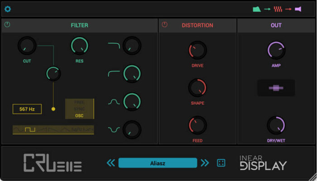317x181 pixels.
Task: Click the green filter routing icon
Action: (257, 9)
